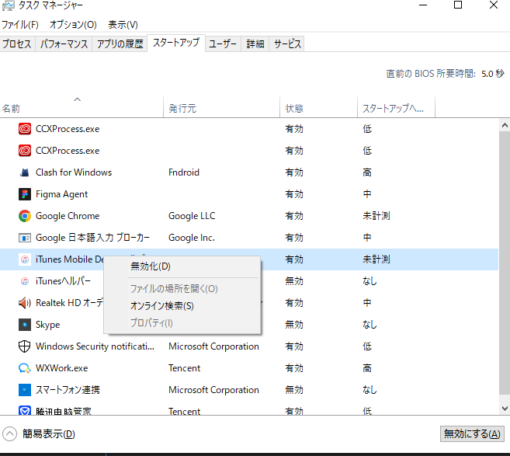The height and width of the screenshot is (456, 510).
Task: Click 高 impact in Clash for Windows row
Action: click(x=367, y=172)
